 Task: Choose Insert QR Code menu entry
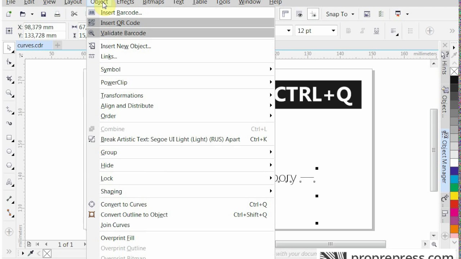click(x=180, y=23)
